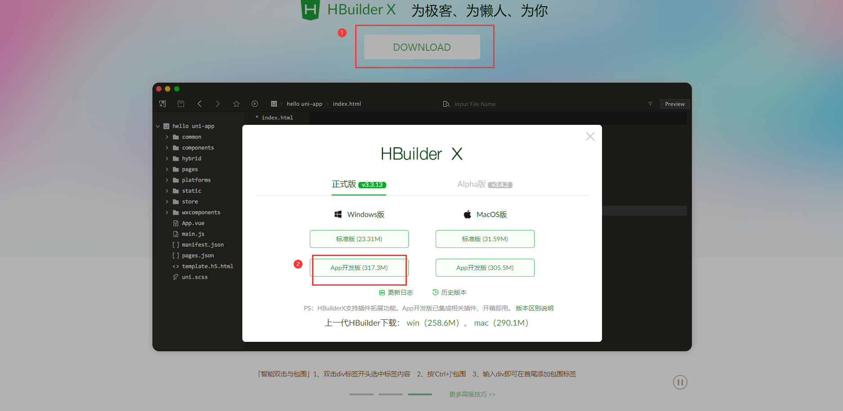Viewport: 843px width, 411px height.
Task: Pause the carousel with the pause button
Action: click(680, 382)
